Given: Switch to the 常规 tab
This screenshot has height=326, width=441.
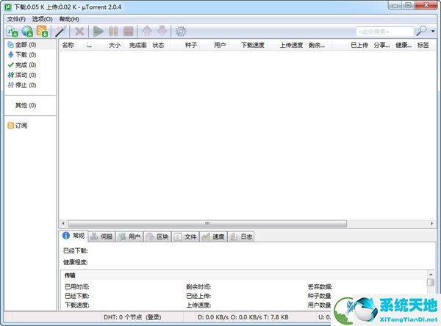Looking at the screenshot, I should pyautogui.click(x=73, y=236).
